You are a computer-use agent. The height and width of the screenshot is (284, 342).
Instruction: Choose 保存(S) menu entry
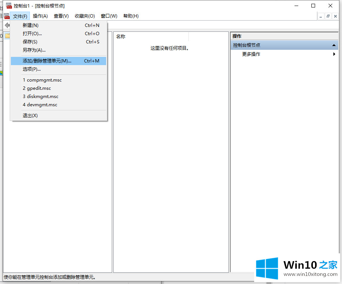tap(58, 42)
